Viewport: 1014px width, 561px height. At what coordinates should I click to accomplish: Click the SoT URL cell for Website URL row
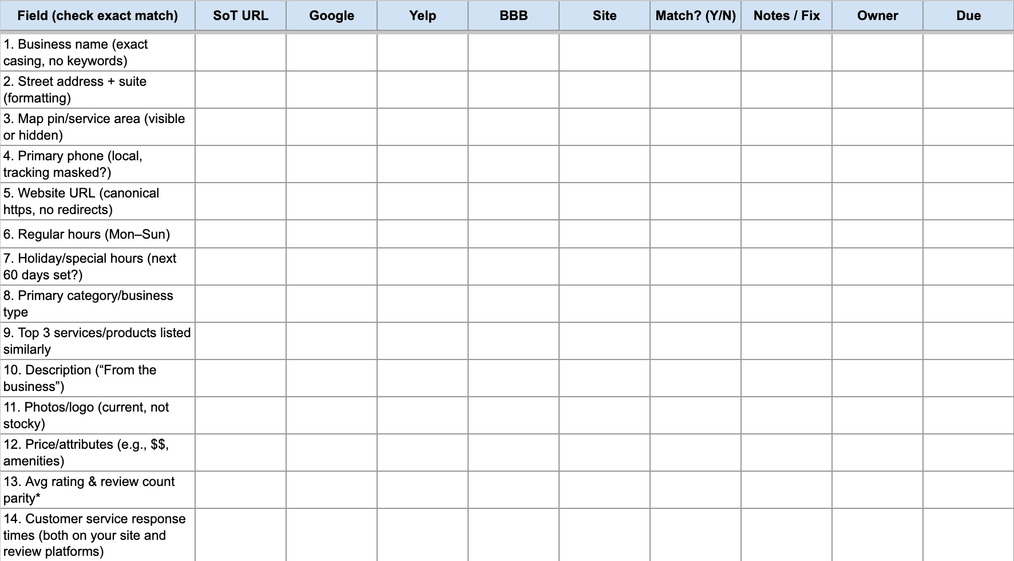coord(240,202)
